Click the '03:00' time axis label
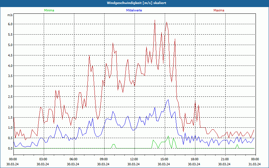 [43, 159]
